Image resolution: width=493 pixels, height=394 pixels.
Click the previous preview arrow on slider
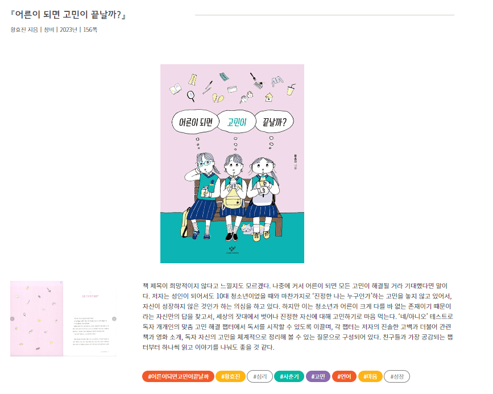(x=13, y=318)
